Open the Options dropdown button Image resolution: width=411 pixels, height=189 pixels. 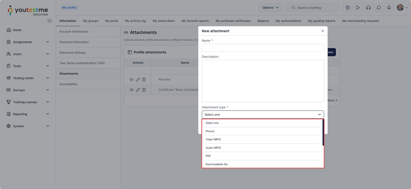coord(270,8)
